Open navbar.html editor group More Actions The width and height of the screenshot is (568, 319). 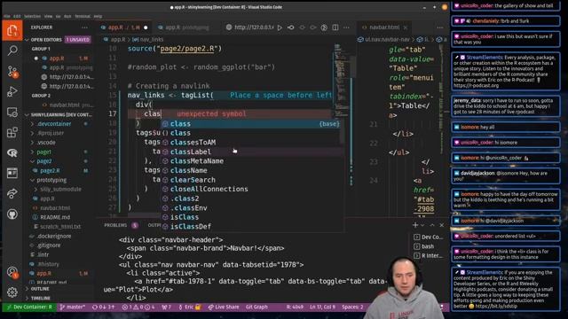point(440,27)
